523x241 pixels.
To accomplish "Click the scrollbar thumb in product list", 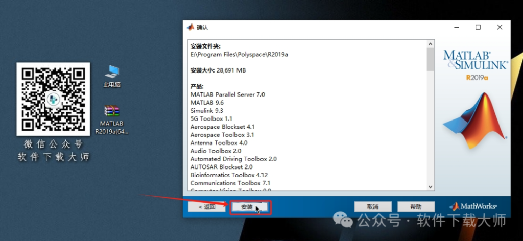I will click(x=430, y=59).
